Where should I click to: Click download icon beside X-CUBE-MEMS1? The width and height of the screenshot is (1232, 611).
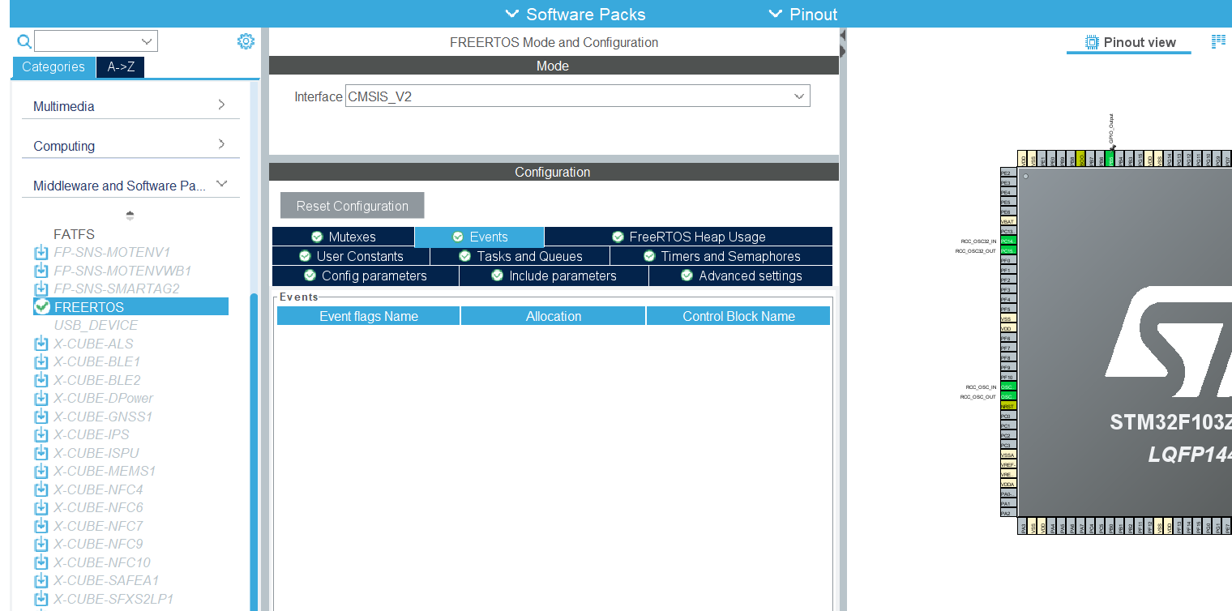[41, 471]
